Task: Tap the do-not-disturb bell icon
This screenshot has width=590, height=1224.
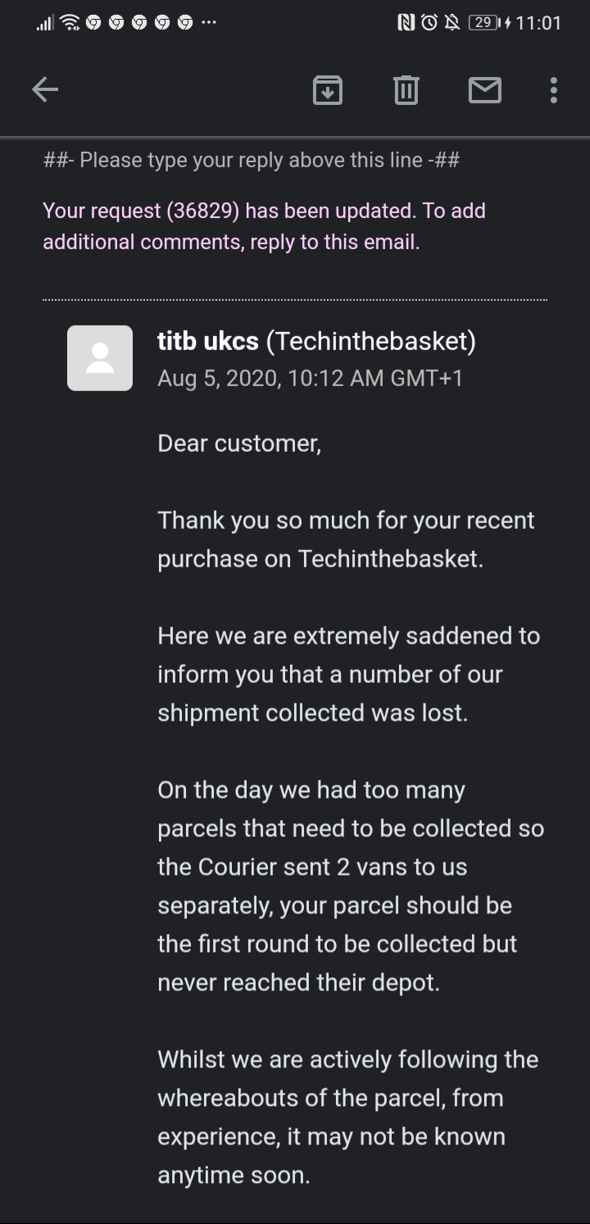Action: coord(453,23)
